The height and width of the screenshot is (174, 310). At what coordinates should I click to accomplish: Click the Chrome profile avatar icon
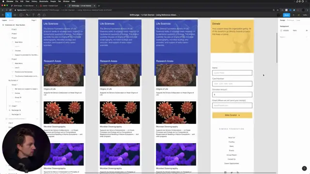304,10
